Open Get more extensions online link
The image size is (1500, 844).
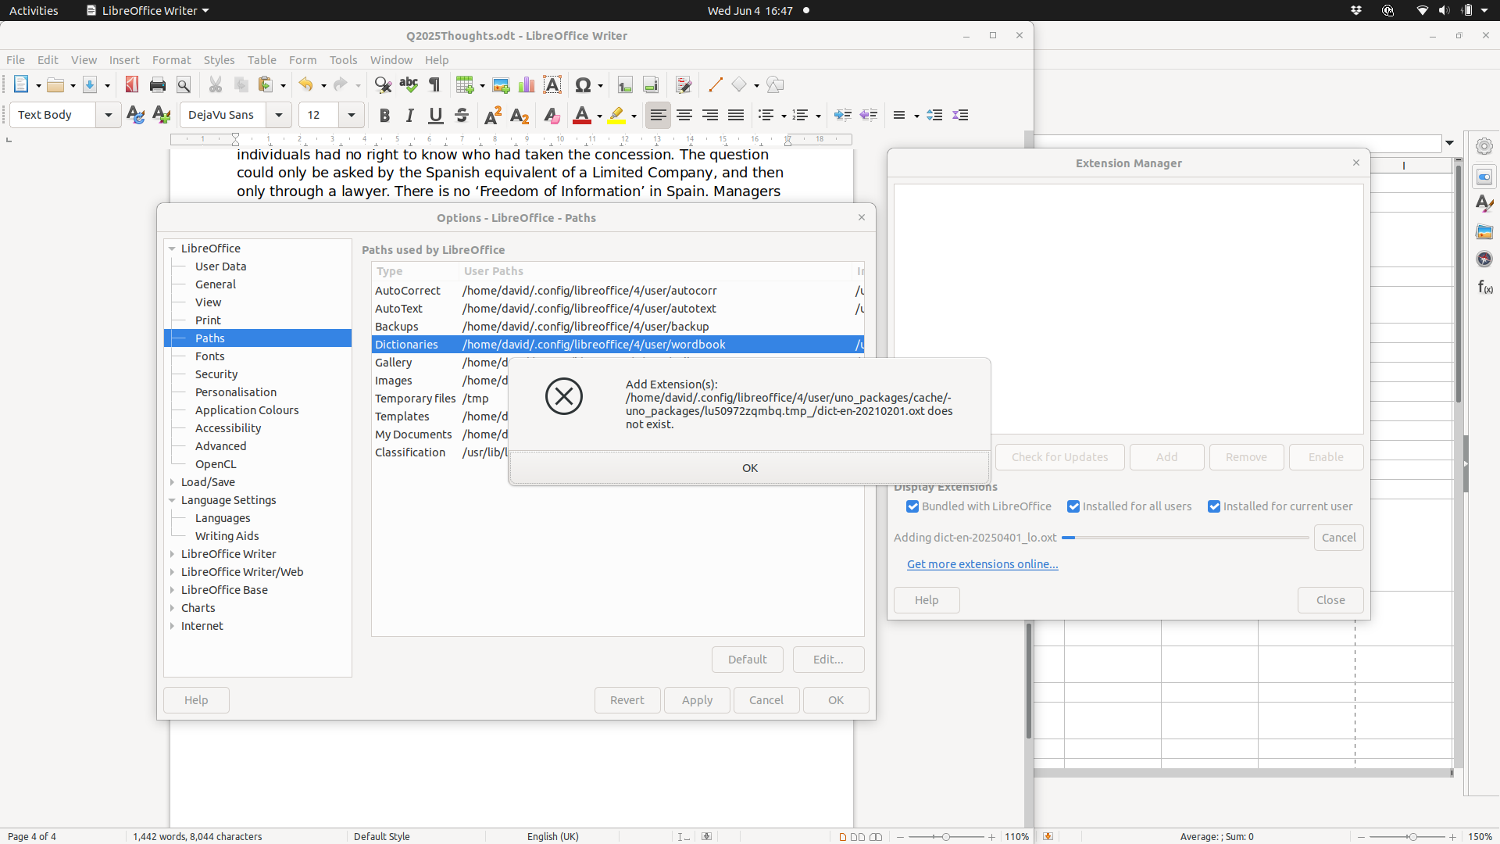pyautogui.click(x=982, y=564)
